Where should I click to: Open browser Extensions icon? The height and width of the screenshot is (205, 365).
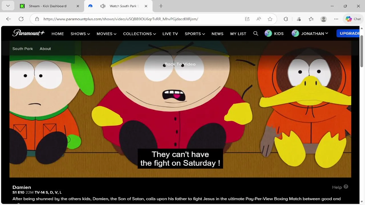coord(286,19)
